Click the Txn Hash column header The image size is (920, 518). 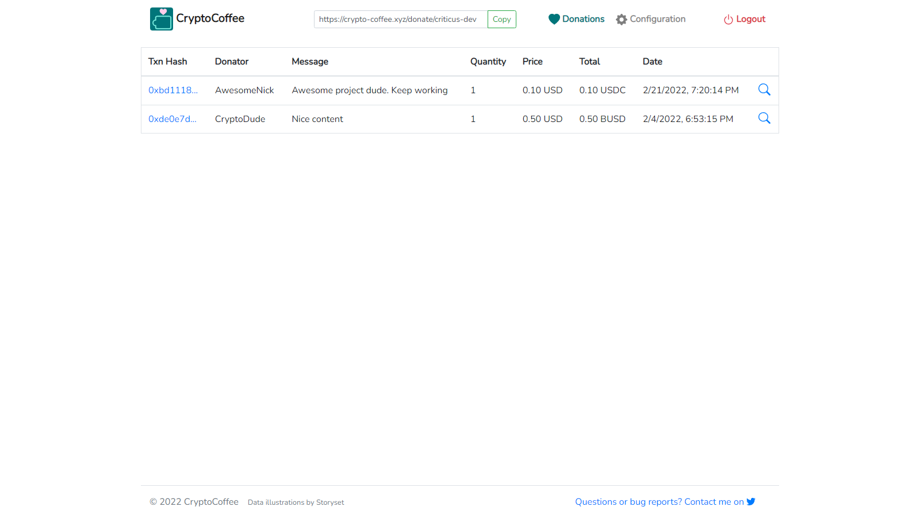click(168, 62)
